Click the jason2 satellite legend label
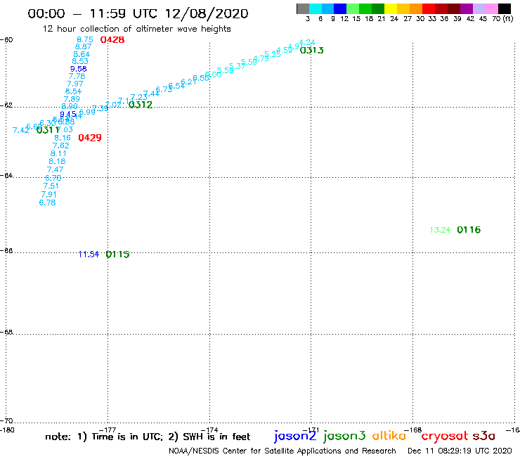This screenshot has width=520, height=457. tap(295, 436)
